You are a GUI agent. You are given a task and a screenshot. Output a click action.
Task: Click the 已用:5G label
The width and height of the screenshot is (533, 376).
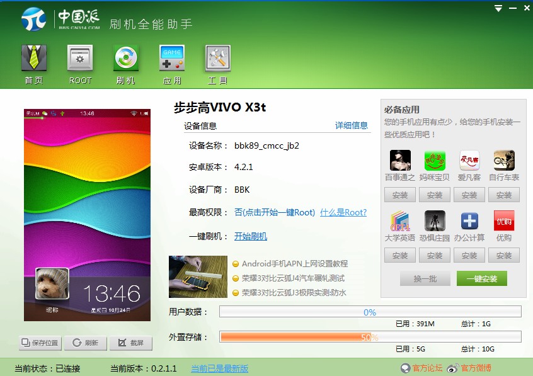point(410,349)
